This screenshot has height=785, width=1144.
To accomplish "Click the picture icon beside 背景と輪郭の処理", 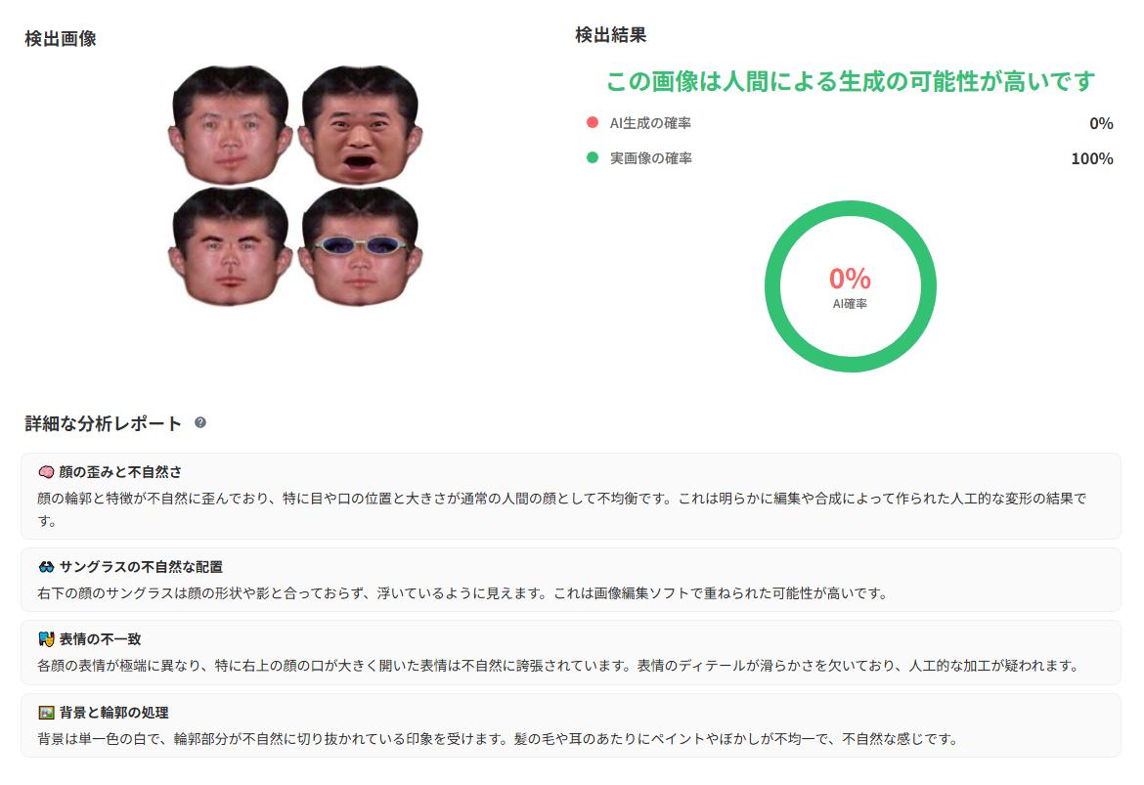I will coord(46,713).
